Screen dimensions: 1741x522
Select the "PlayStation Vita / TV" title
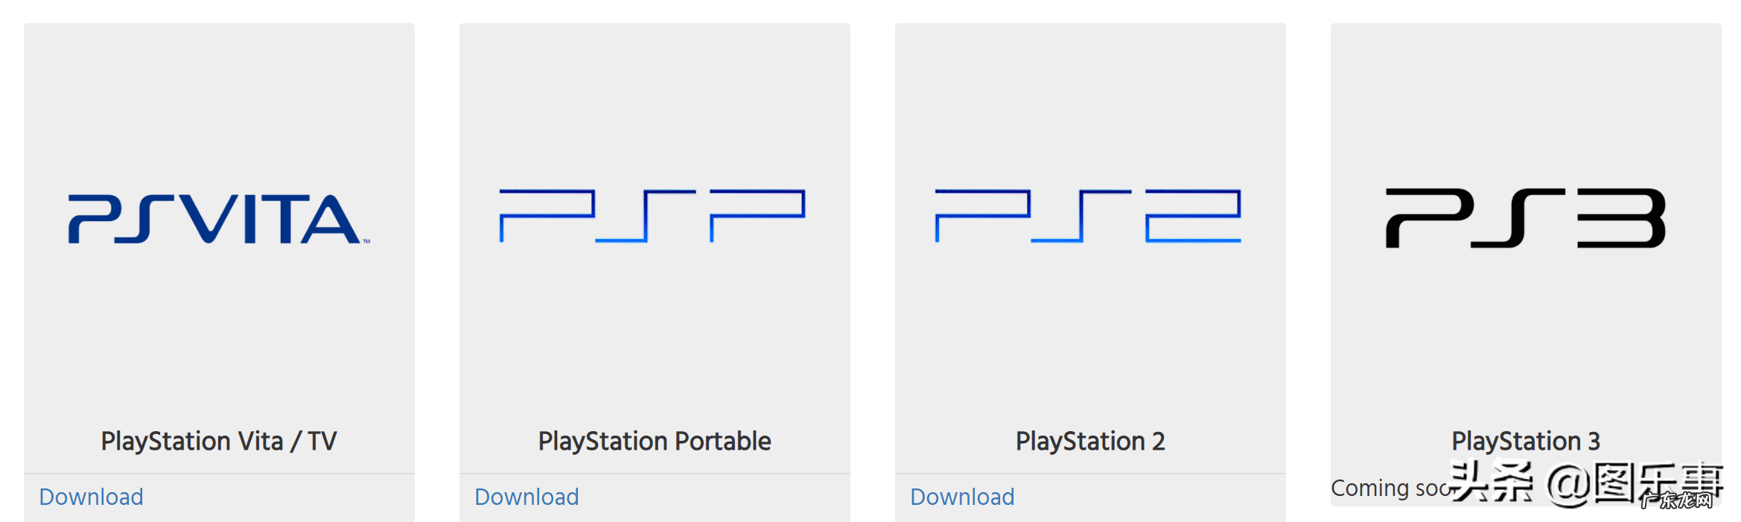click(219, 442)
